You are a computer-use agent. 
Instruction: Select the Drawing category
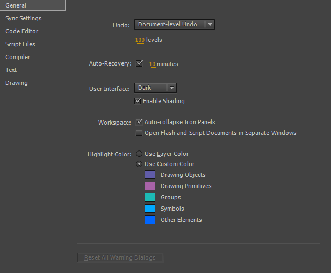coord(17,83)
